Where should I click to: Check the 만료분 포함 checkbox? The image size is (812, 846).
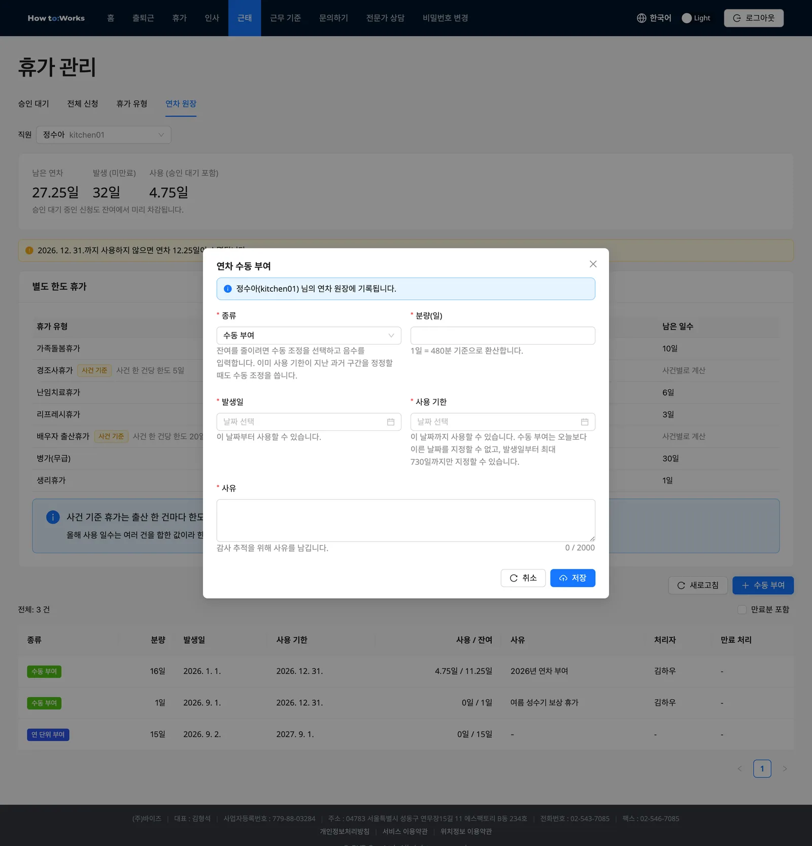[x=742, y=610]
